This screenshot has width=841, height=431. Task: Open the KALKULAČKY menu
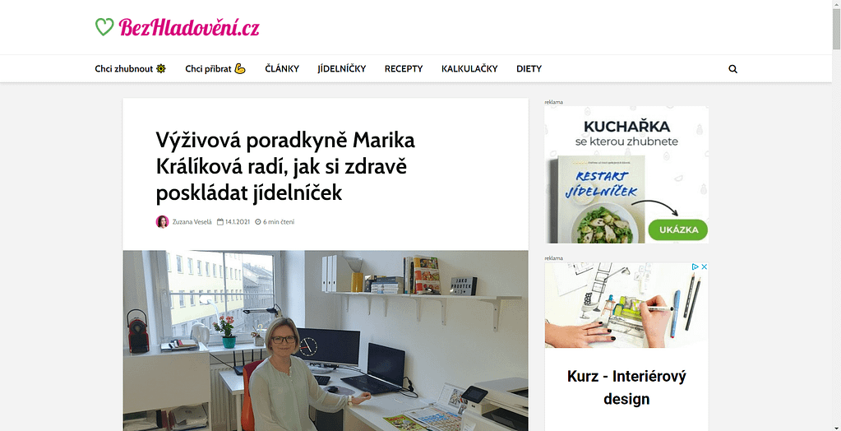469,69
